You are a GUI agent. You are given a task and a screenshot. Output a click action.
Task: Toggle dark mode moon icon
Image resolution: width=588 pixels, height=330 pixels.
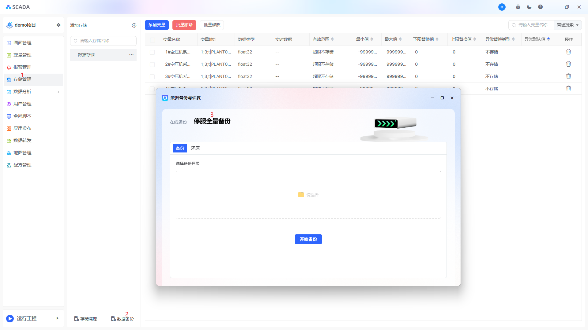[x=529, y=7]
